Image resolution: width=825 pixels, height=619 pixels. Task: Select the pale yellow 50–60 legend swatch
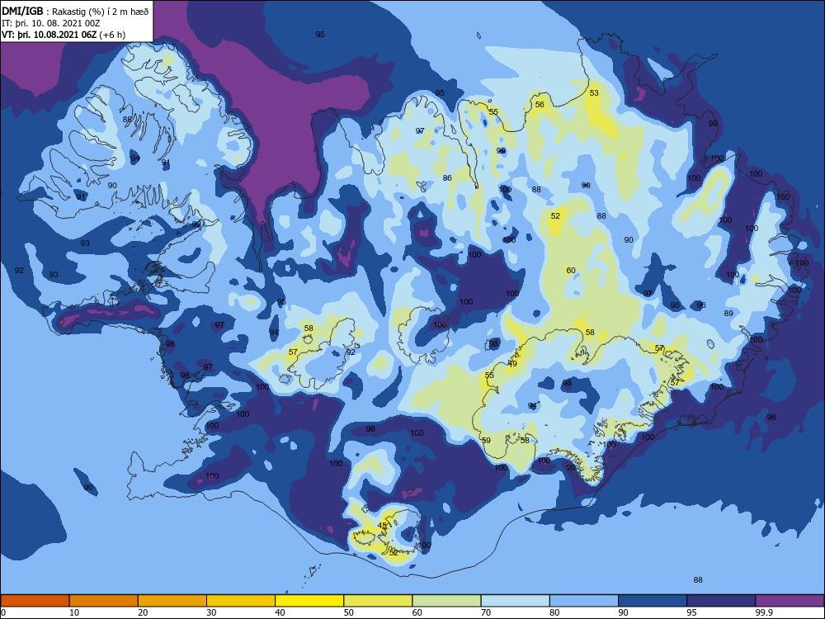coord(379,601)
